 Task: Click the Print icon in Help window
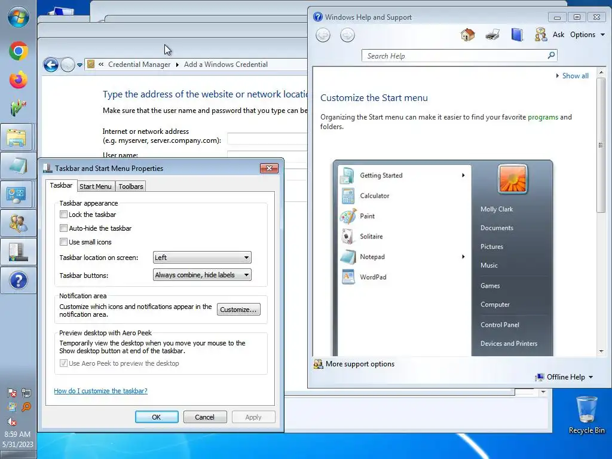492,35
